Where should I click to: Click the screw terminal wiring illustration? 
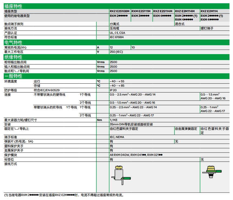(x=212, y=172)
